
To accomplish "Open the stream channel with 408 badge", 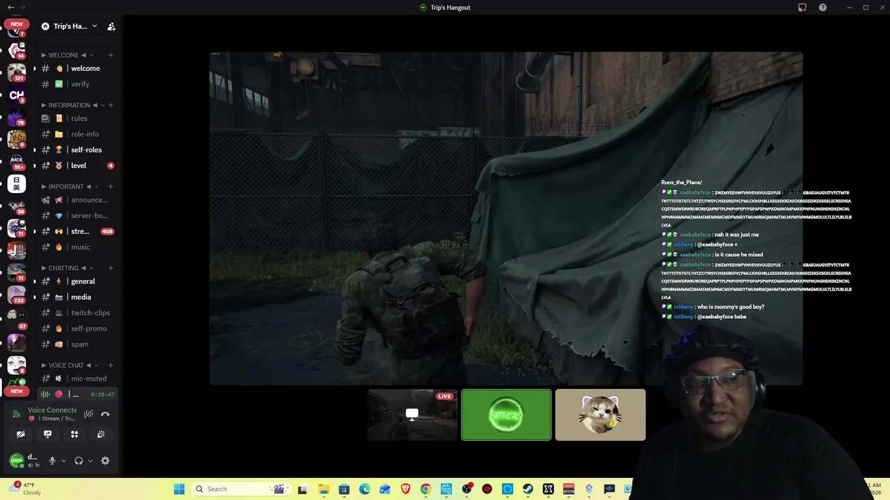I will click(x=78, y=231).
